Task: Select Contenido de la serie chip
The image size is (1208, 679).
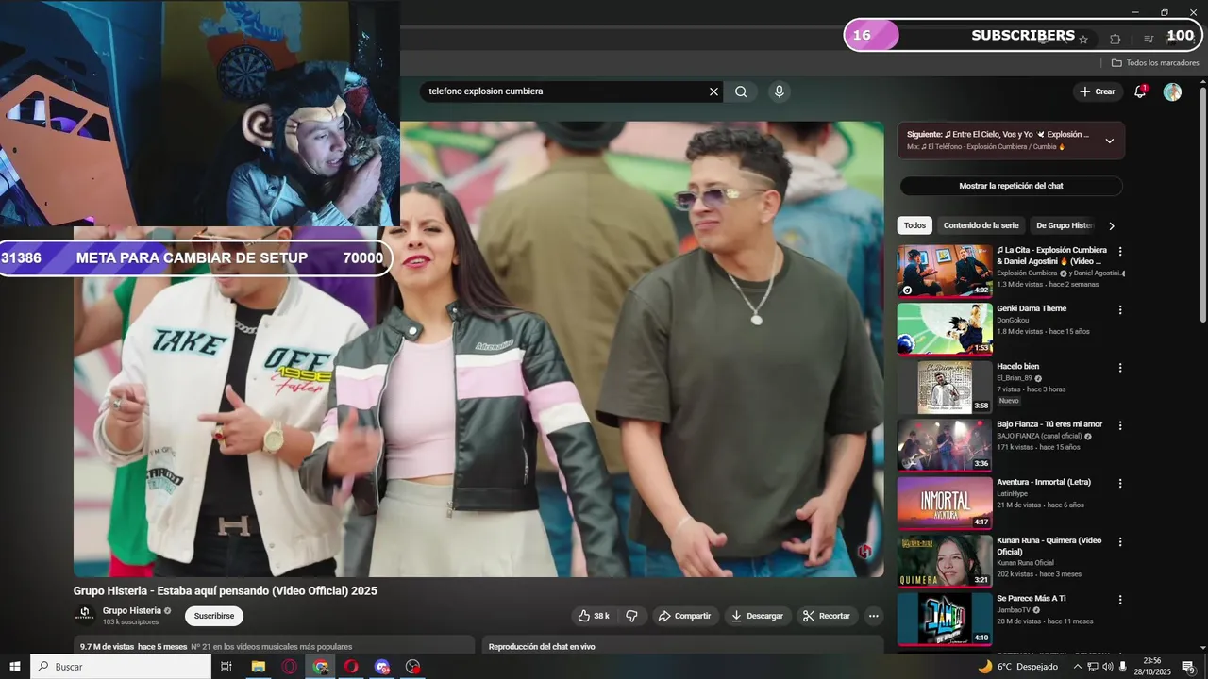Action: (981, 225)
